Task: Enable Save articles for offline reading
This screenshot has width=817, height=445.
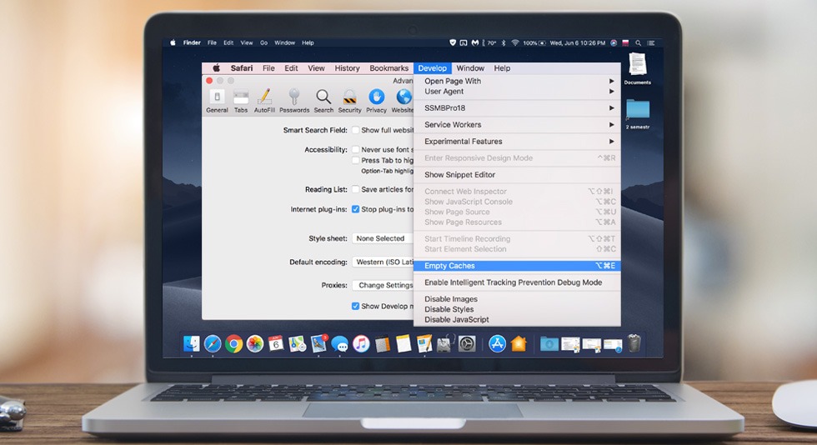Action: coord(355,190)
